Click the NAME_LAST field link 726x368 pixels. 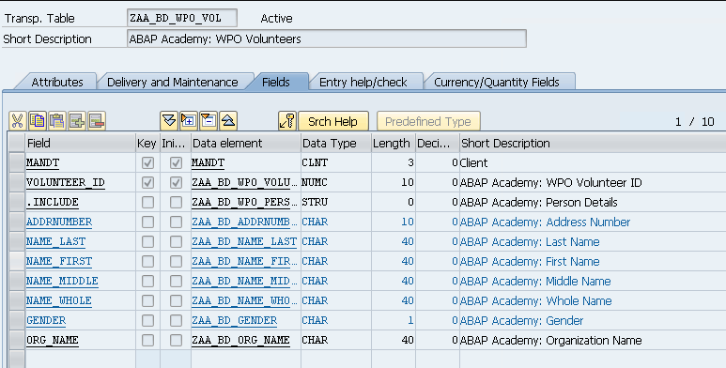(55, 241)
